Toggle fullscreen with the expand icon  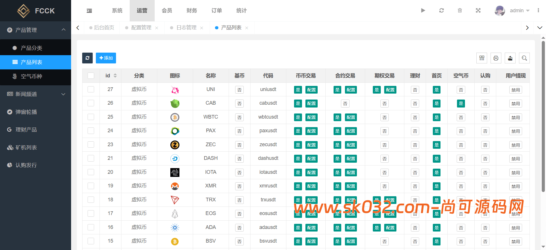[x=478, y=11]
